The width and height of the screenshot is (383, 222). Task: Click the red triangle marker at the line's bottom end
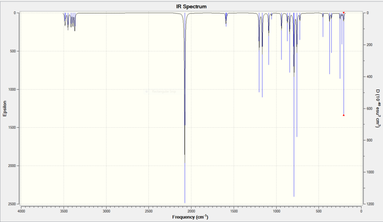[344, 115]
